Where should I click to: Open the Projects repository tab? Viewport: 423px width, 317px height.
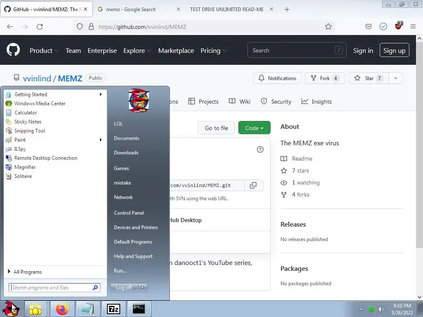pos(203,102)
